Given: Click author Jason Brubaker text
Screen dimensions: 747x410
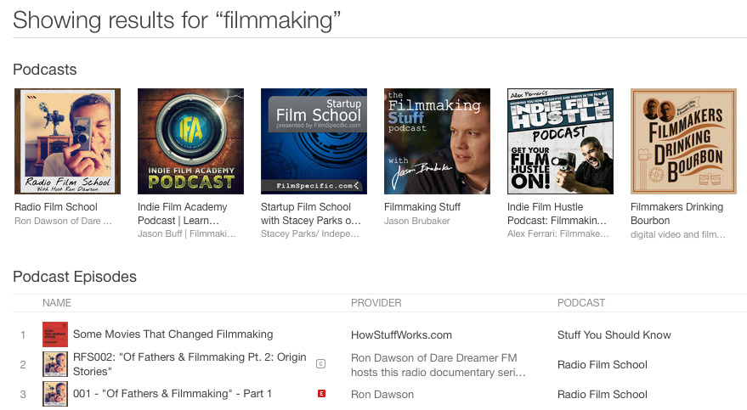Looking at the screenshot, I should click(417, 221).
